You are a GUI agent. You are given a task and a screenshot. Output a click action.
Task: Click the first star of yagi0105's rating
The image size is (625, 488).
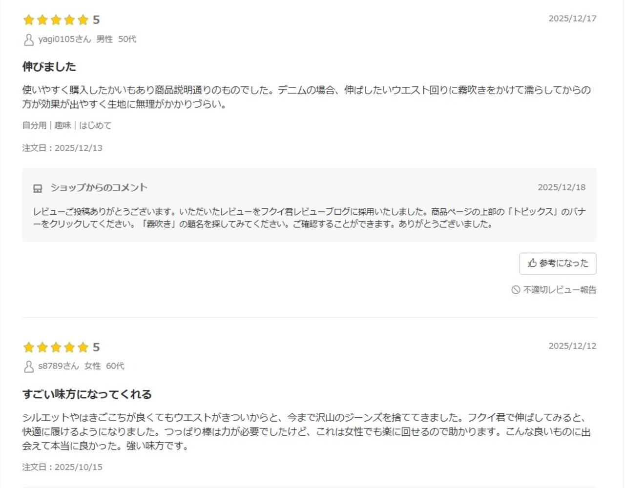[29, 20]
